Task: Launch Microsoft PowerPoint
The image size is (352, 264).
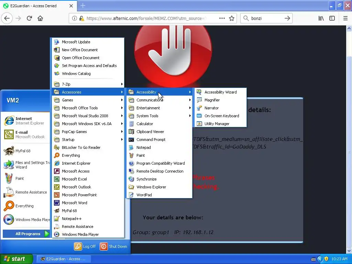Action: coord(88,195)
